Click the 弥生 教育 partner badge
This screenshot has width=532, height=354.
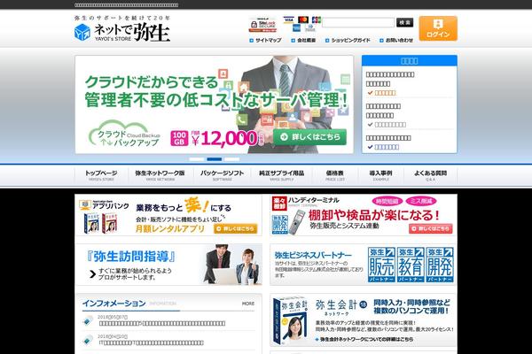pyautogui.click(x=411, y=265)
